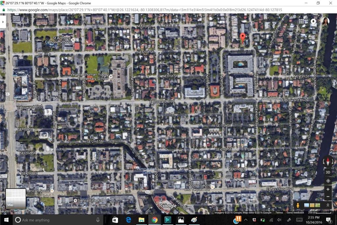Click the red dropped location pin

(243, 38)
